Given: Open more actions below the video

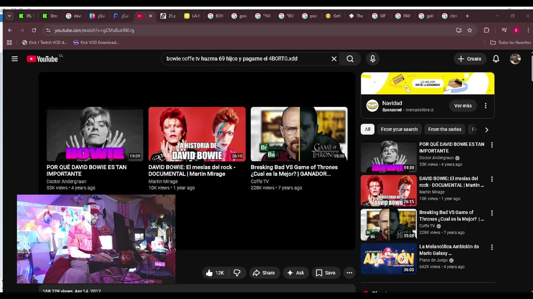Looking at the screenshot, I should (x=349, y=273).
